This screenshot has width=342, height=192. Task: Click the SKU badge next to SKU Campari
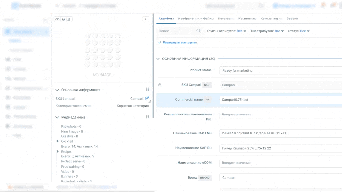pos(207,85)
